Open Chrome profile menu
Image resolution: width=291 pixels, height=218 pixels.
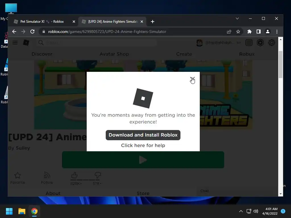268,32
